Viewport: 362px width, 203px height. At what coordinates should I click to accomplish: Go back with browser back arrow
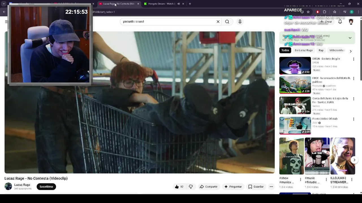pos(4,12)
